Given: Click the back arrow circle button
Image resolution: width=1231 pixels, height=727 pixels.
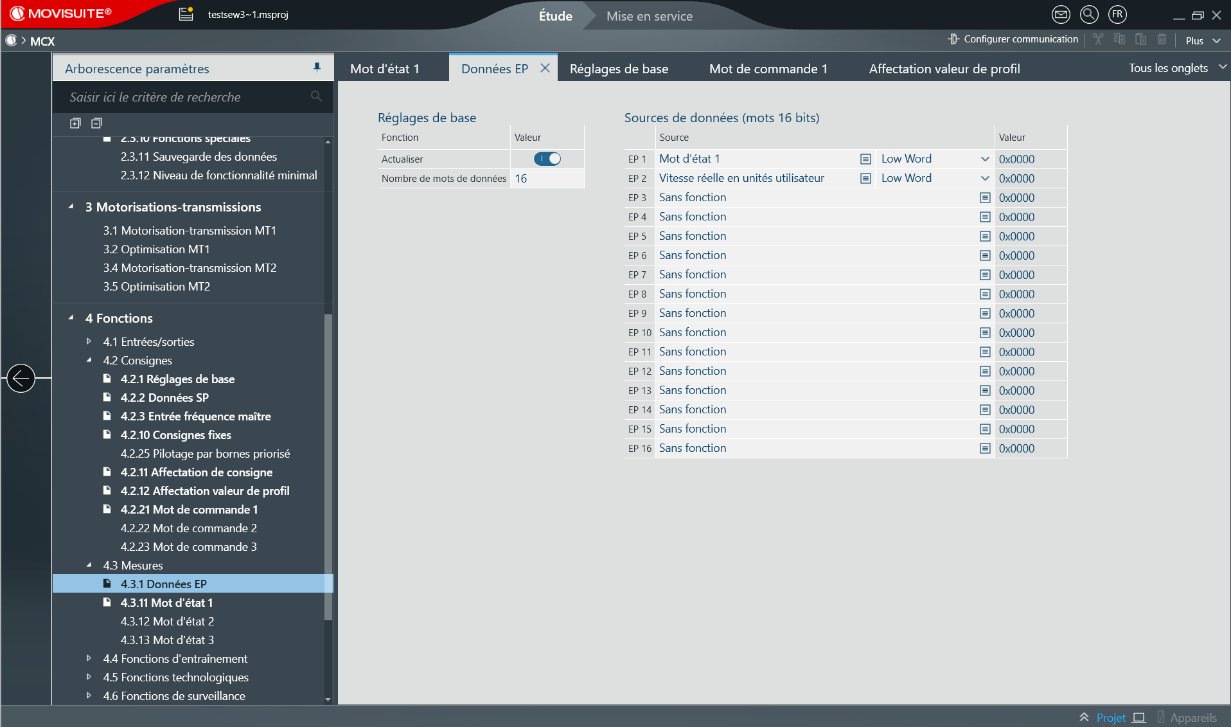Looking at the screenshot, I should tap(21, 378).
